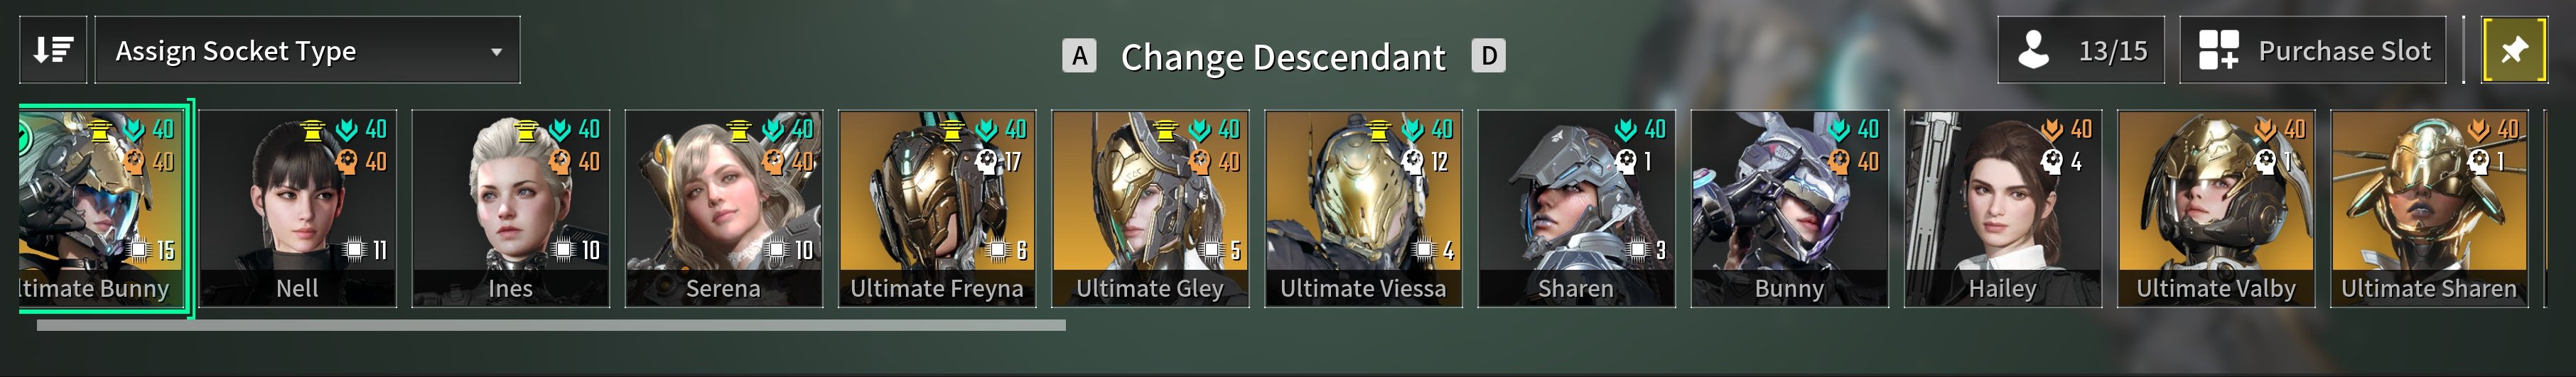This screenshot has height=377, width=2576.
Task: Click the Purchase Slot button
Action: click(x=2312, y=50)
